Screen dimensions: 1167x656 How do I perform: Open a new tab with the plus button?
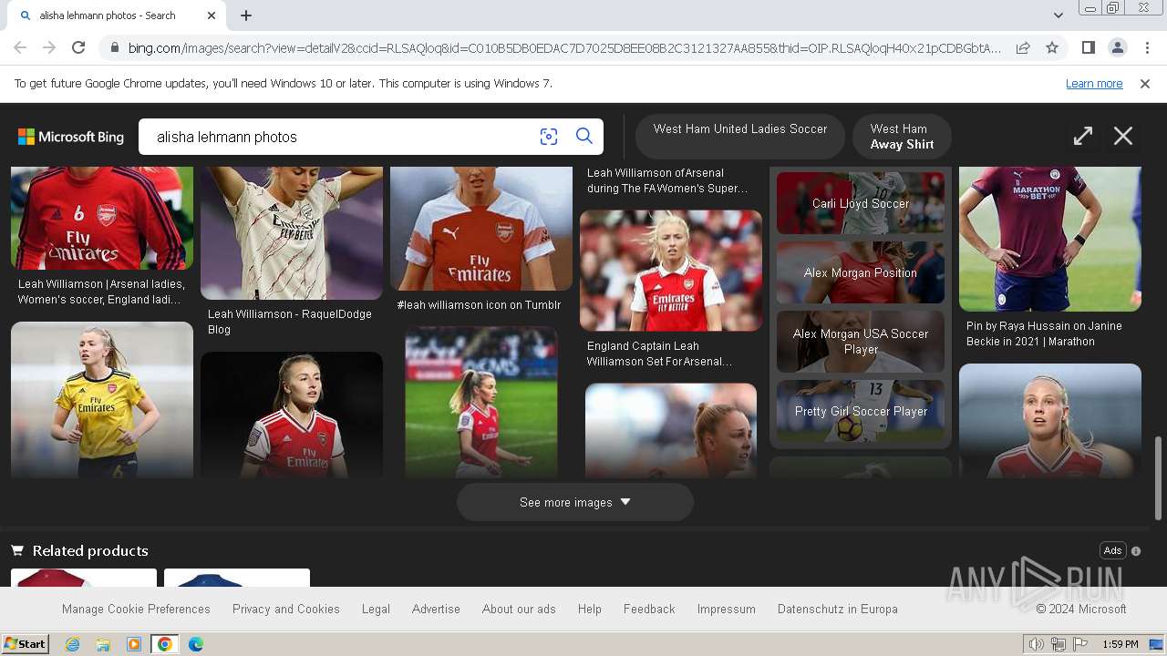tap(246, 15)
